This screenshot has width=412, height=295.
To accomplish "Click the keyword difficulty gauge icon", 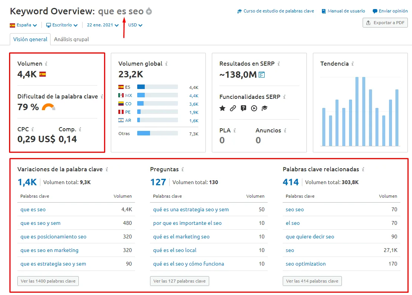I will coord(49,107).
